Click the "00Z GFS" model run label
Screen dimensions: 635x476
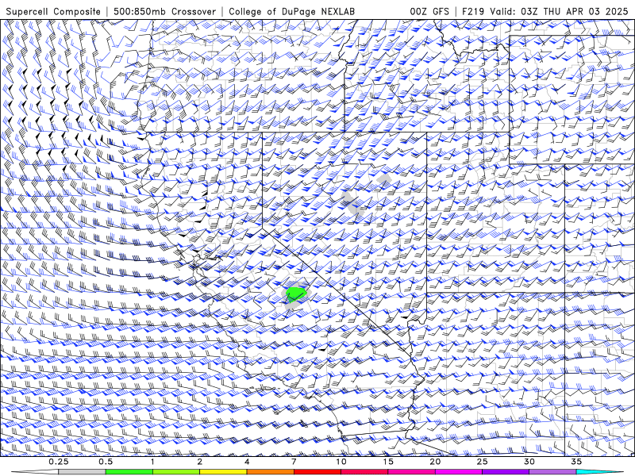tap(429, 11)
